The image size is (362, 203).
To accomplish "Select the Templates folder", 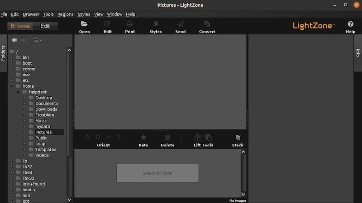I will coord(46,150).
